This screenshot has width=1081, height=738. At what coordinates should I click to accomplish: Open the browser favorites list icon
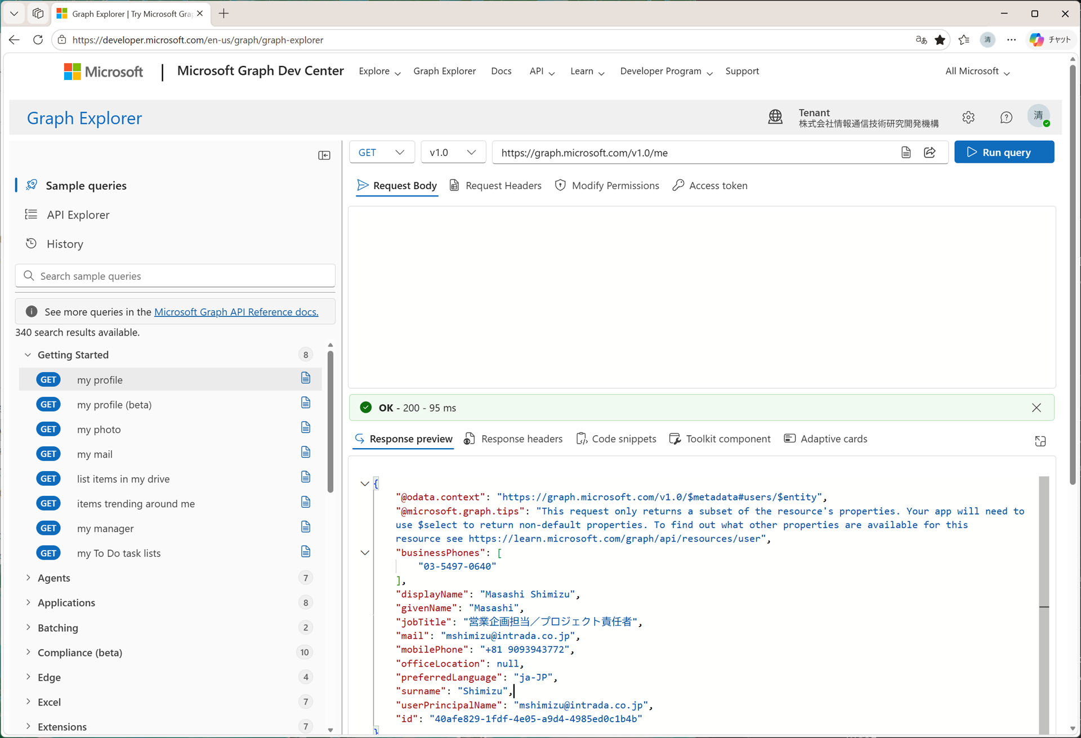[964, 40]
